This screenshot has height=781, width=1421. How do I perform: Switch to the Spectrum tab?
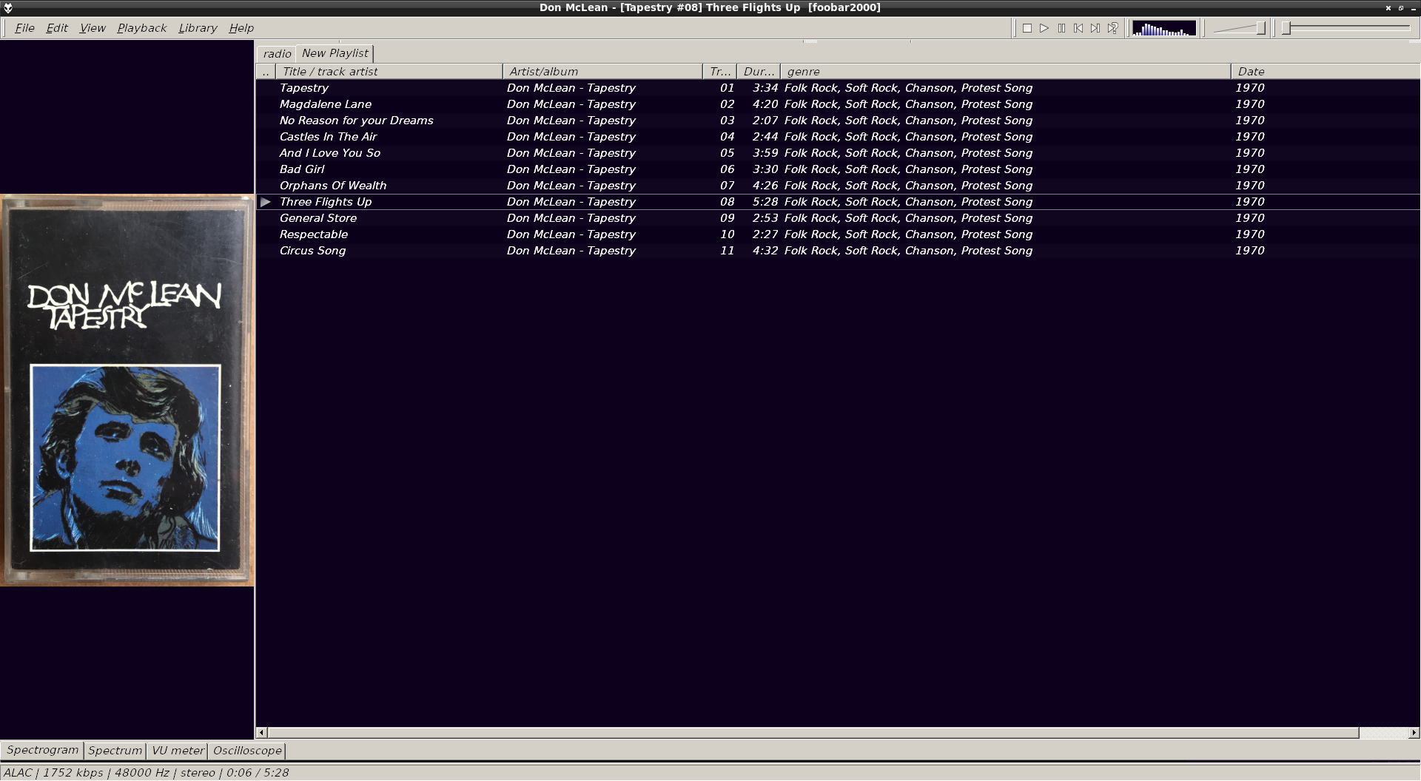115,750
